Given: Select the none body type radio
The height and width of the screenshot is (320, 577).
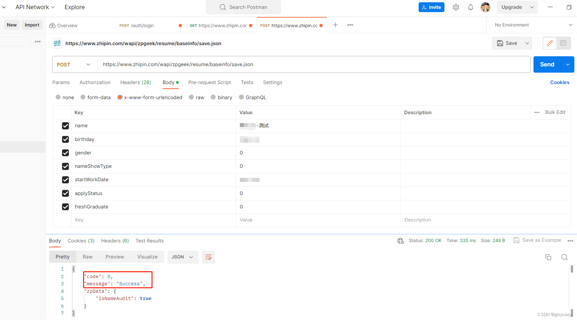Looking at the screenshot, I should [x=58, y=97].
